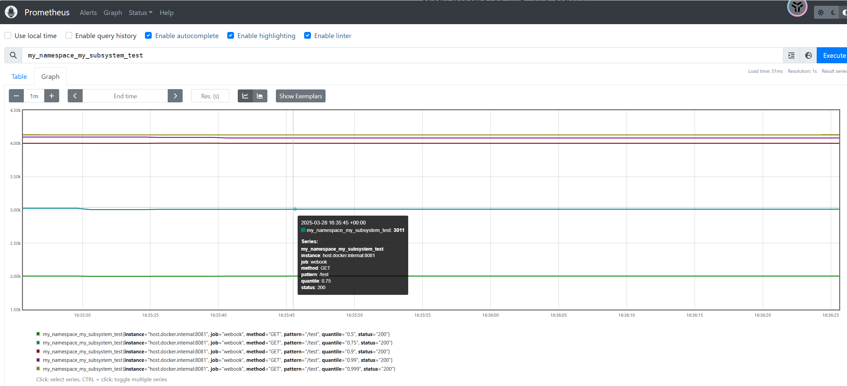Switch to dark theme moon icon
The image size is (847, 386).
833,13
